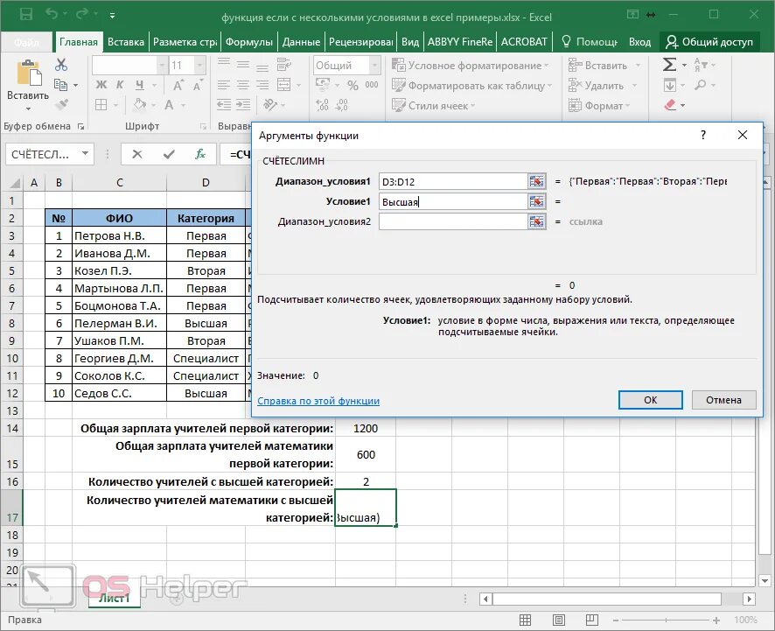This screenshot has width=775, height=631.
Task: Click range selector for Условие1
Action: [536, 202]
